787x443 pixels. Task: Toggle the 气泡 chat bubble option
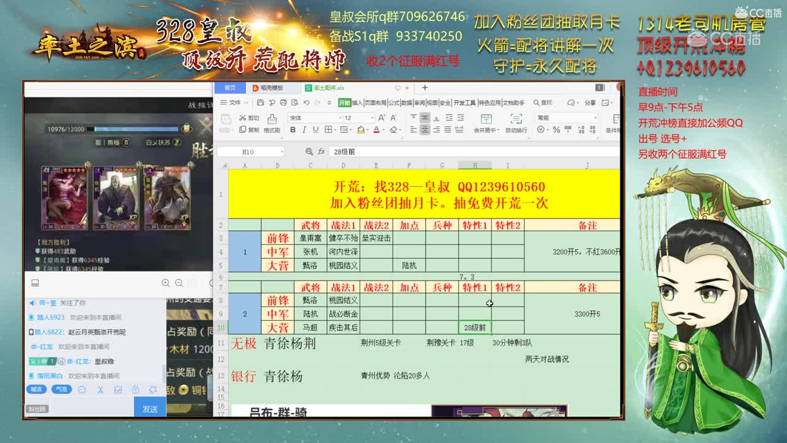[61, 389]
